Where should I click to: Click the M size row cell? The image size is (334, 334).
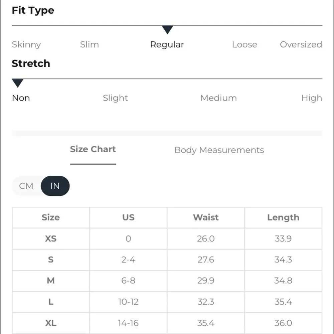point(51,281)
